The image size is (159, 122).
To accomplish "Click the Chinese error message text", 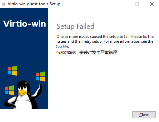I will pyautogui.click(x=98, y=52).
